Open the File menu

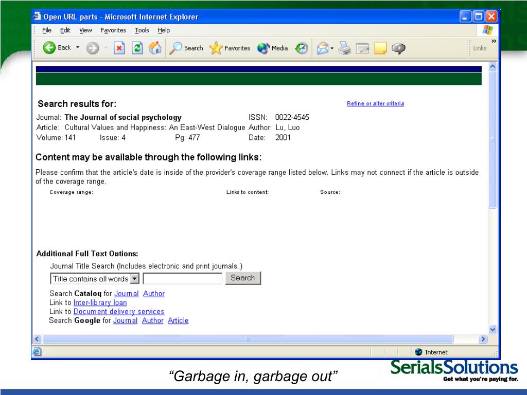click(47, 30)
